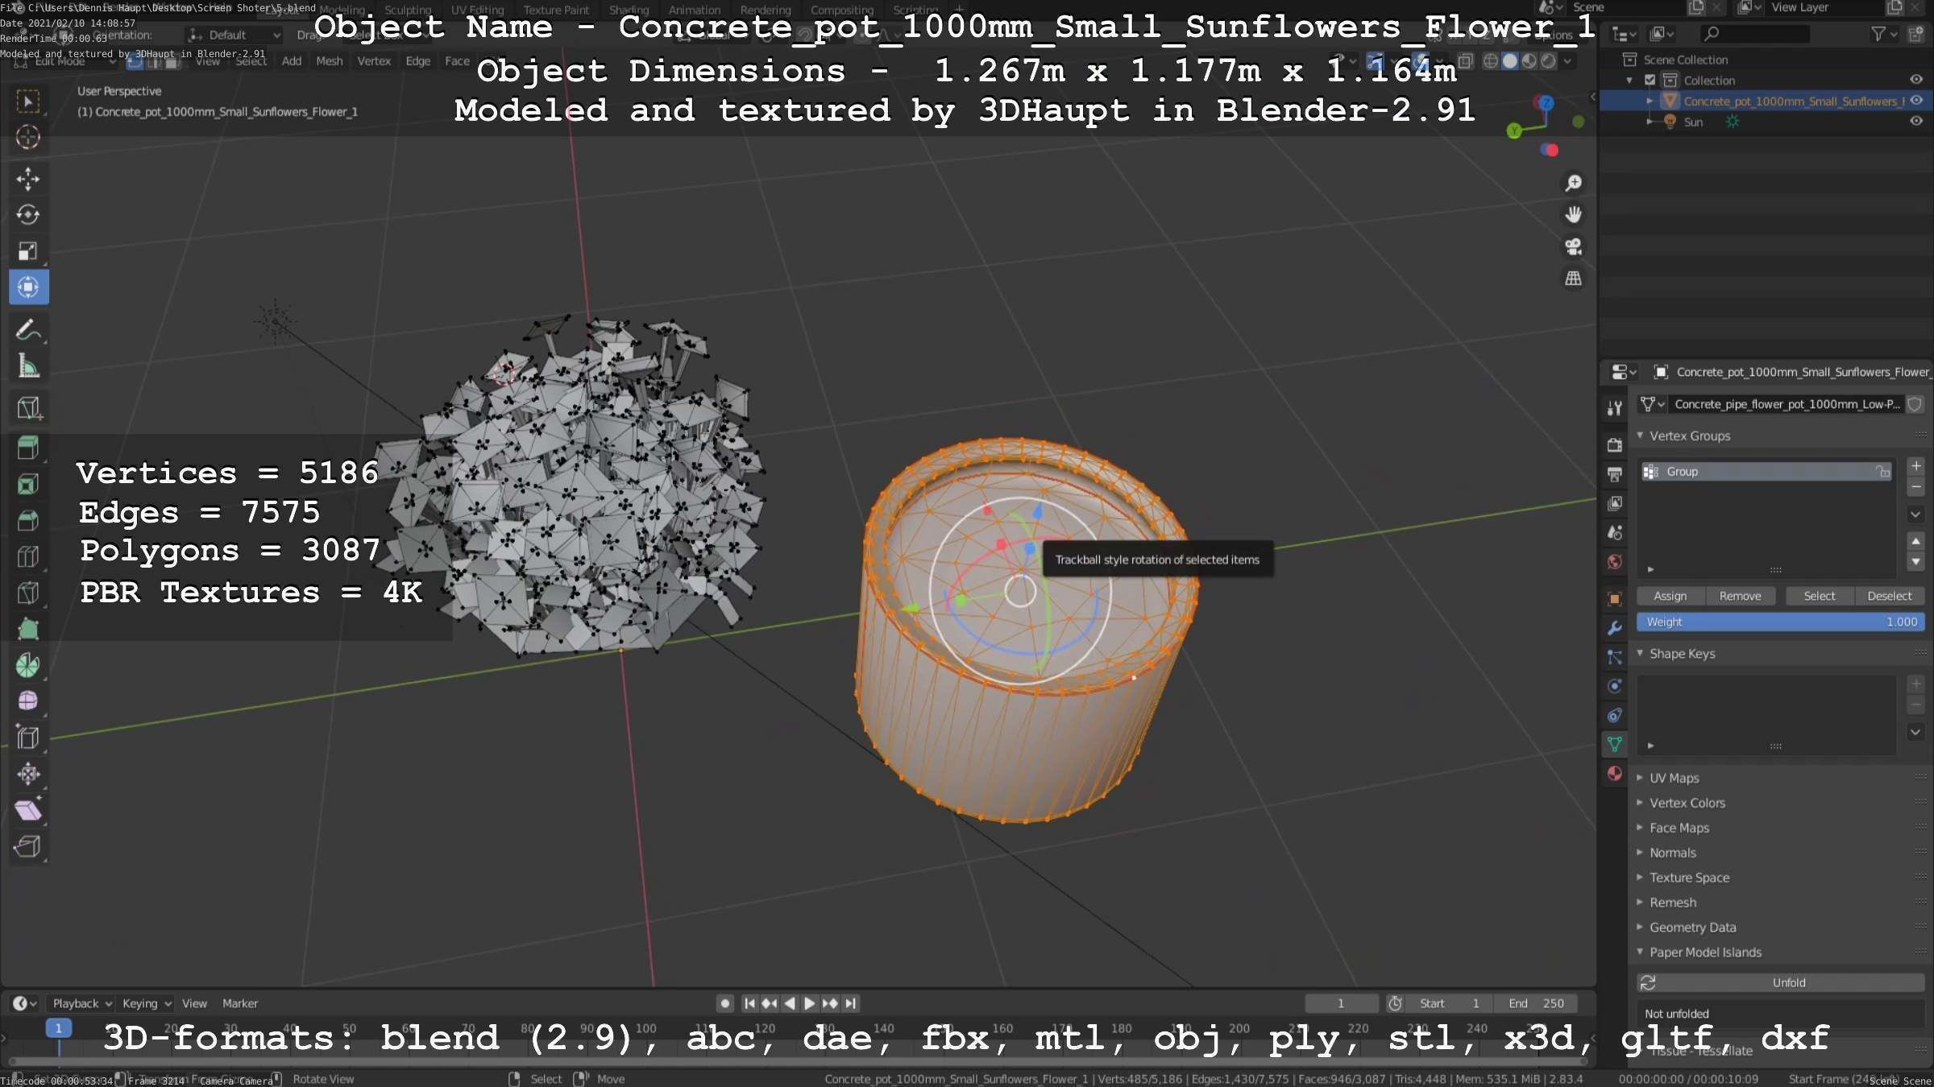This screenshot has height=1087, width=1934.
Task: Collapse the Collection tree item
Action: 1629,81
